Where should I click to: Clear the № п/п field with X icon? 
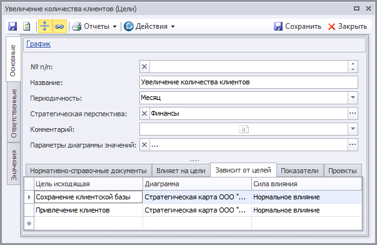pos(144,67)
